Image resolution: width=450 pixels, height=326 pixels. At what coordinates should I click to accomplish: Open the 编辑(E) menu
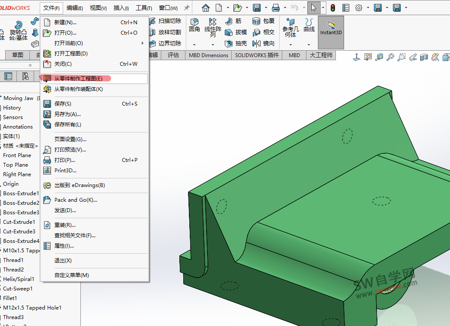pyautogui.click(x=75, y=8)
